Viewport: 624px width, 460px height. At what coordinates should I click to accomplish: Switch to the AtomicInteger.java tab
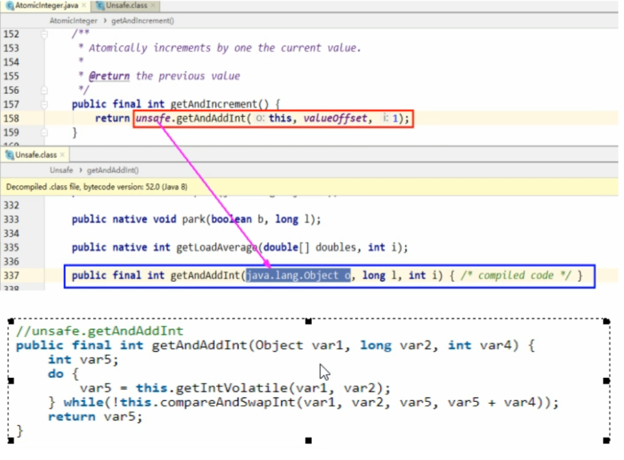[x=46, y=6]
